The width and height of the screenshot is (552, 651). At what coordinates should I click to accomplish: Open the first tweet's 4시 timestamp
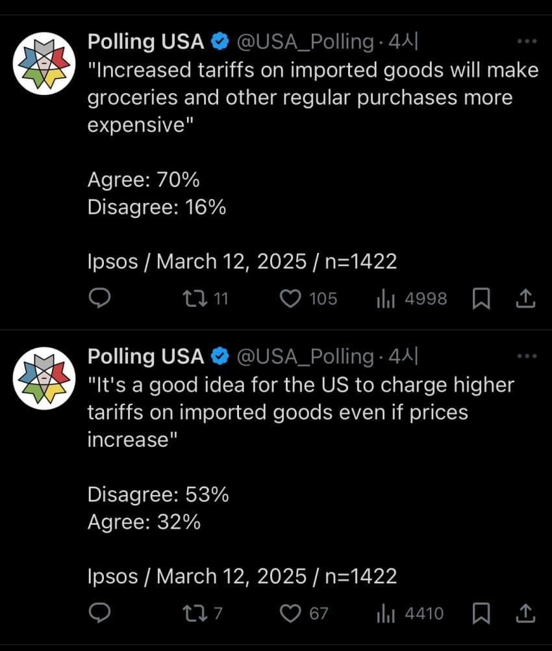click(403, 42)
